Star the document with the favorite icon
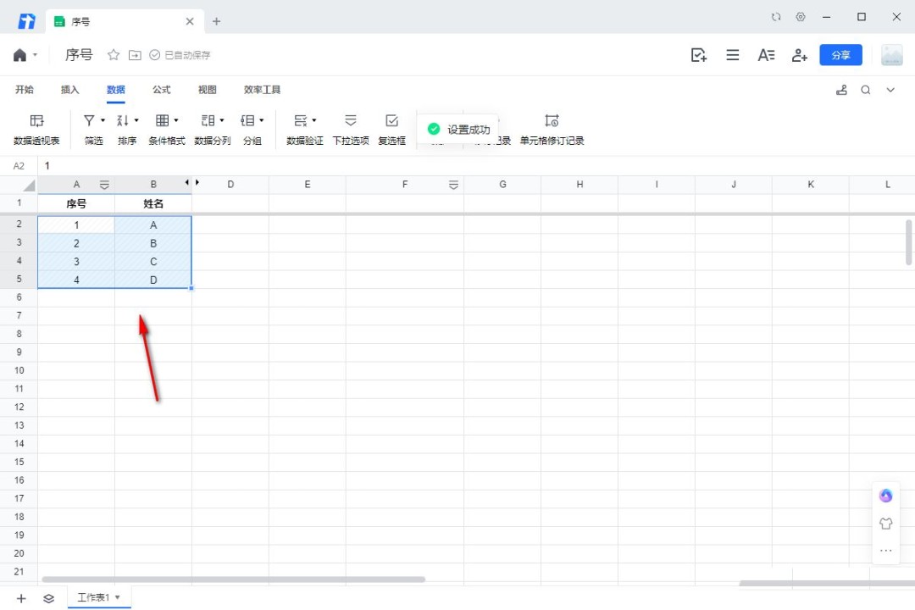 (114, 55)
